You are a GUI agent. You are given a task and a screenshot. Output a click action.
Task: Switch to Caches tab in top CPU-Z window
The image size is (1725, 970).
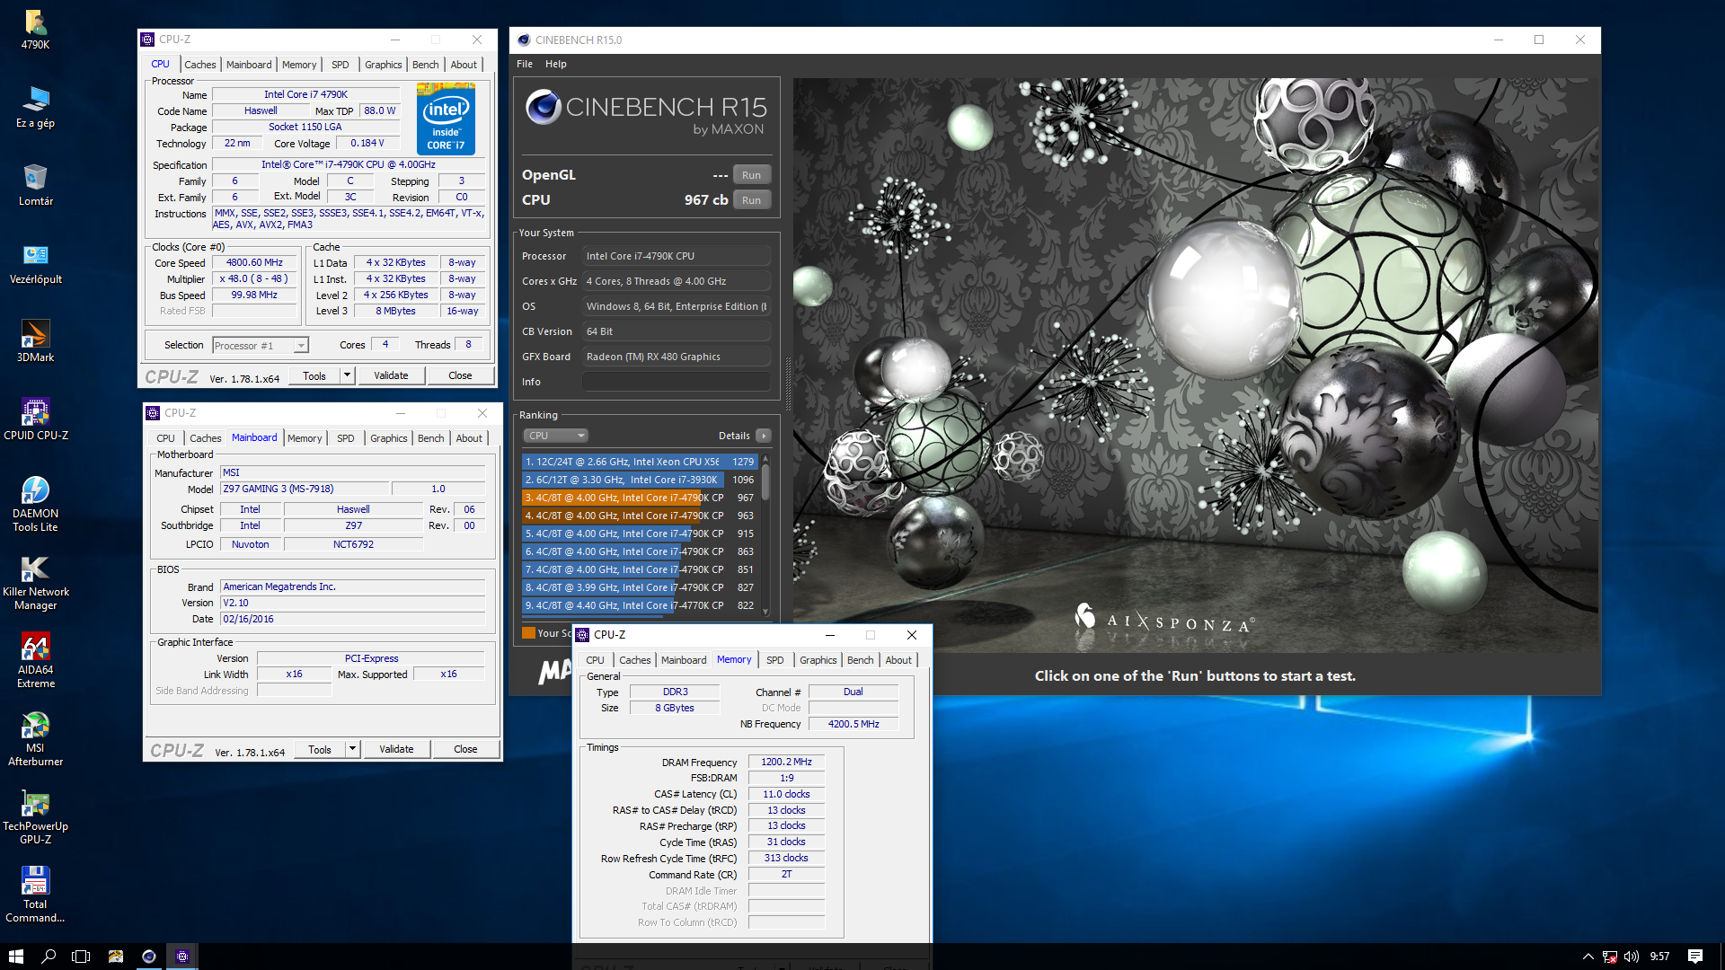[200, 65]
